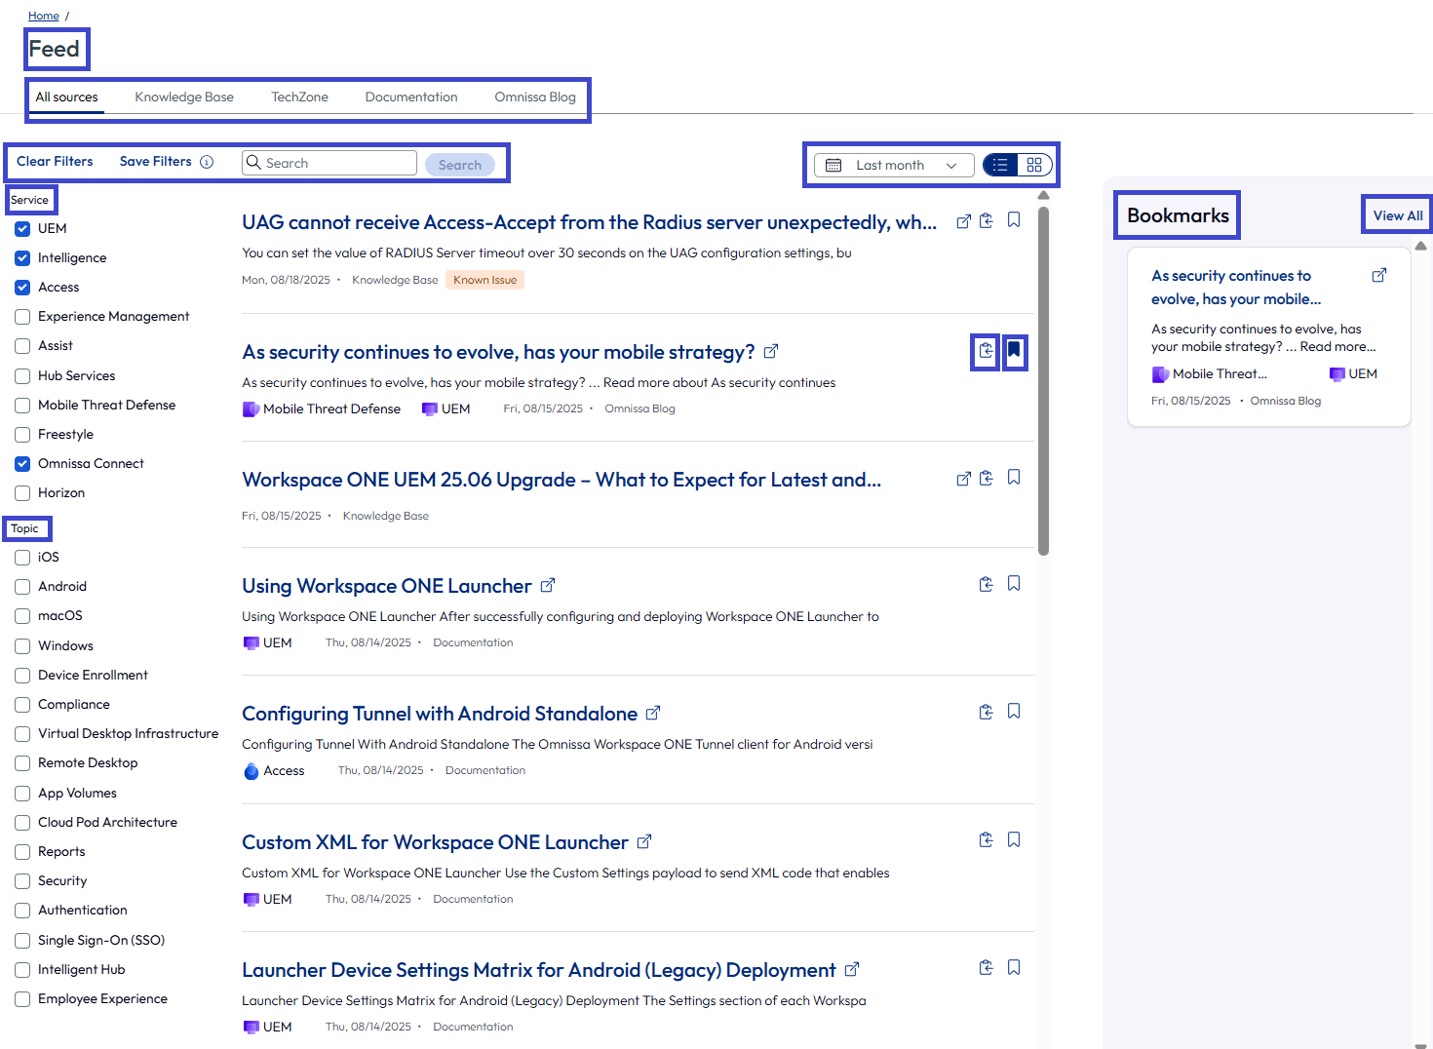This screenshot has height=1049, width=1433.
Task: Click Clear Filters
Action: point(55,162)
